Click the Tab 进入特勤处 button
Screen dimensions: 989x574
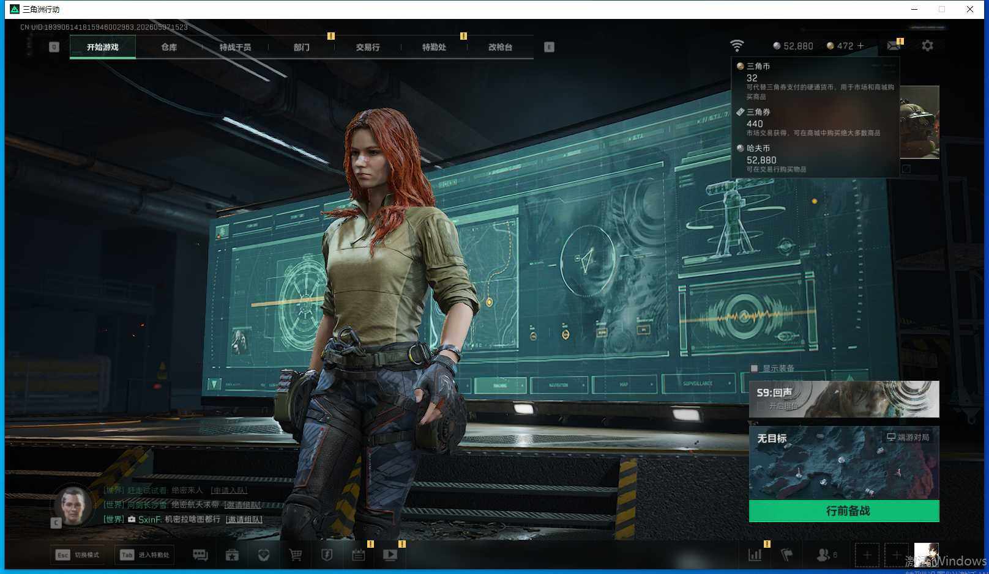click(144, 554)
